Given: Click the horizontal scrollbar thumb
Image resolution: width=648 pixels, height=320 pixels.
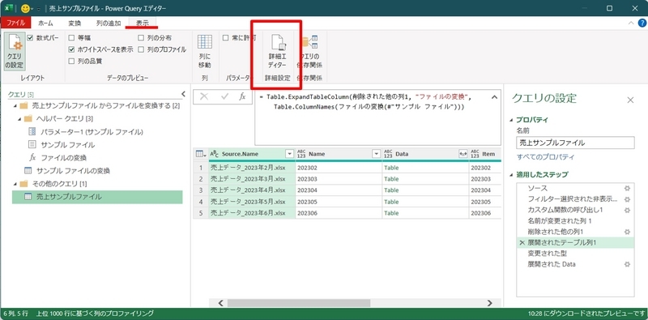Looking at the screenshot, I should pos(299,303).
